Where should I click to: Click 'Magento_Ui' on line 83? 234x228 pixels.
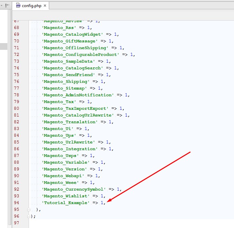58,129
